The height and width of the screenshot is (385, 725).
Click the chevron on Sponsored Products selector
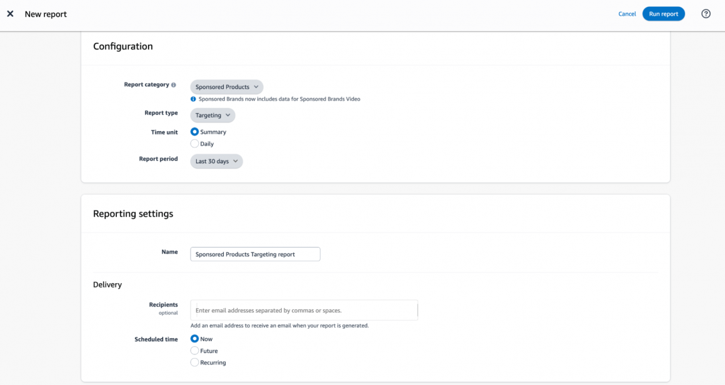click(256, 87)
